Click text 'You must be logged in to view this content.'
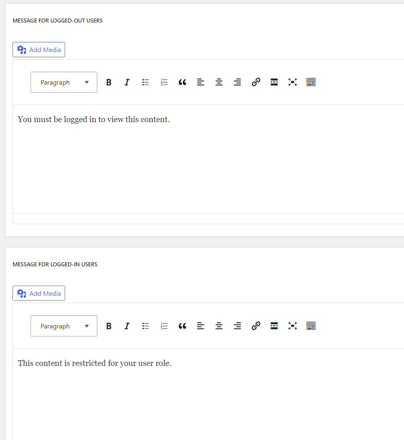Screen dimensions: 404x440 (x=94, y=120)
